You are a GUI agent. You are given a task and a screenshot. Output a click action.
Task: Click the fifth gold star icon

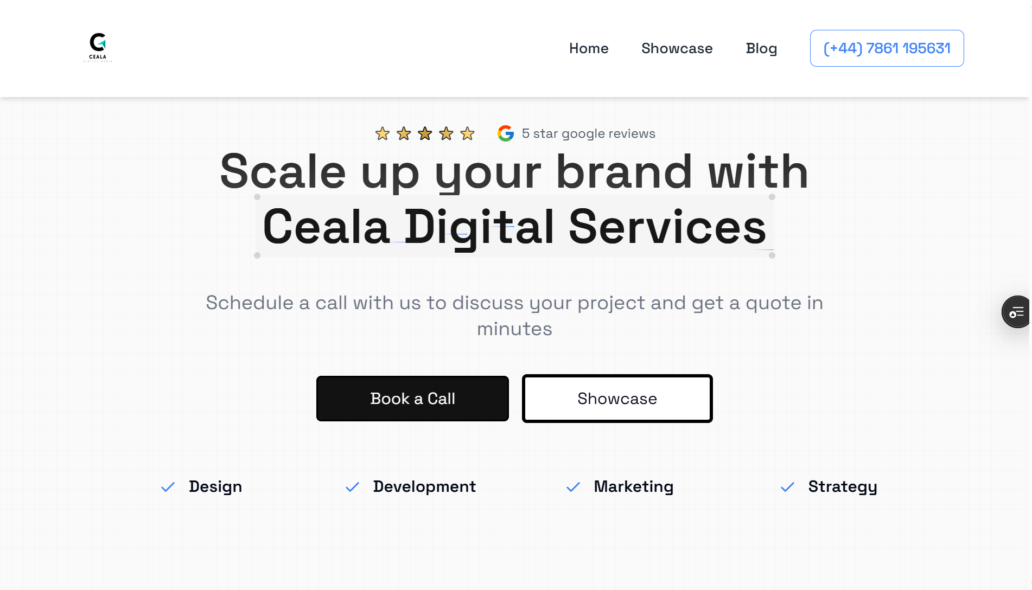(467, 133)
